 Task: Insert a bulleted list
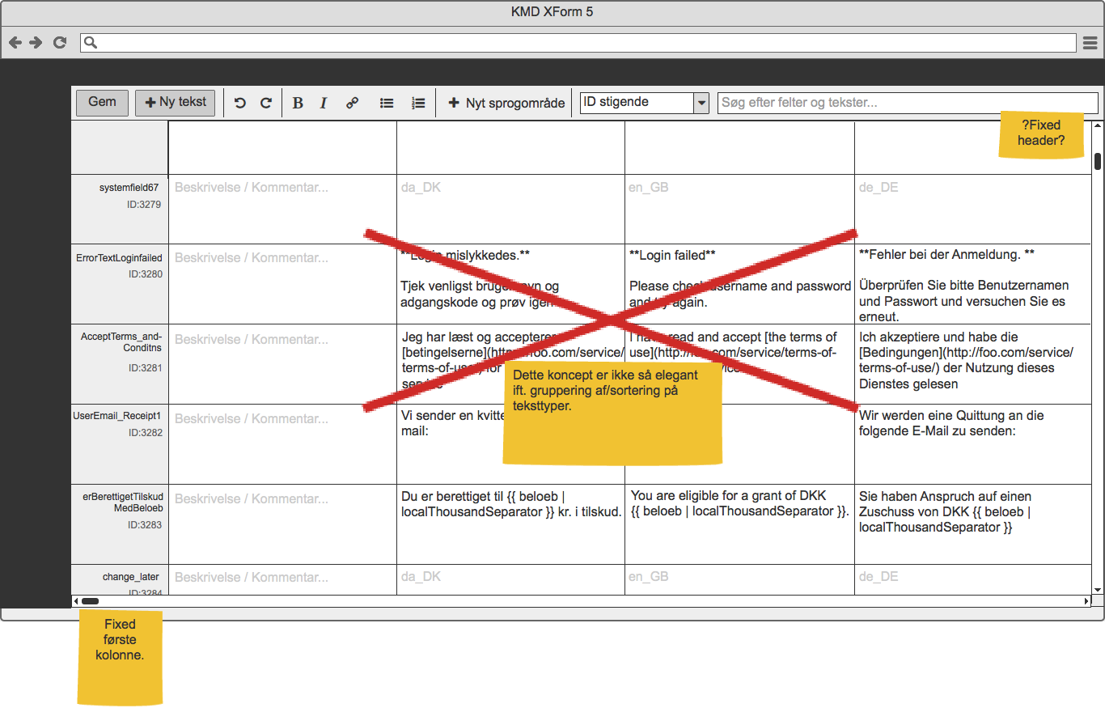point(387,103)
